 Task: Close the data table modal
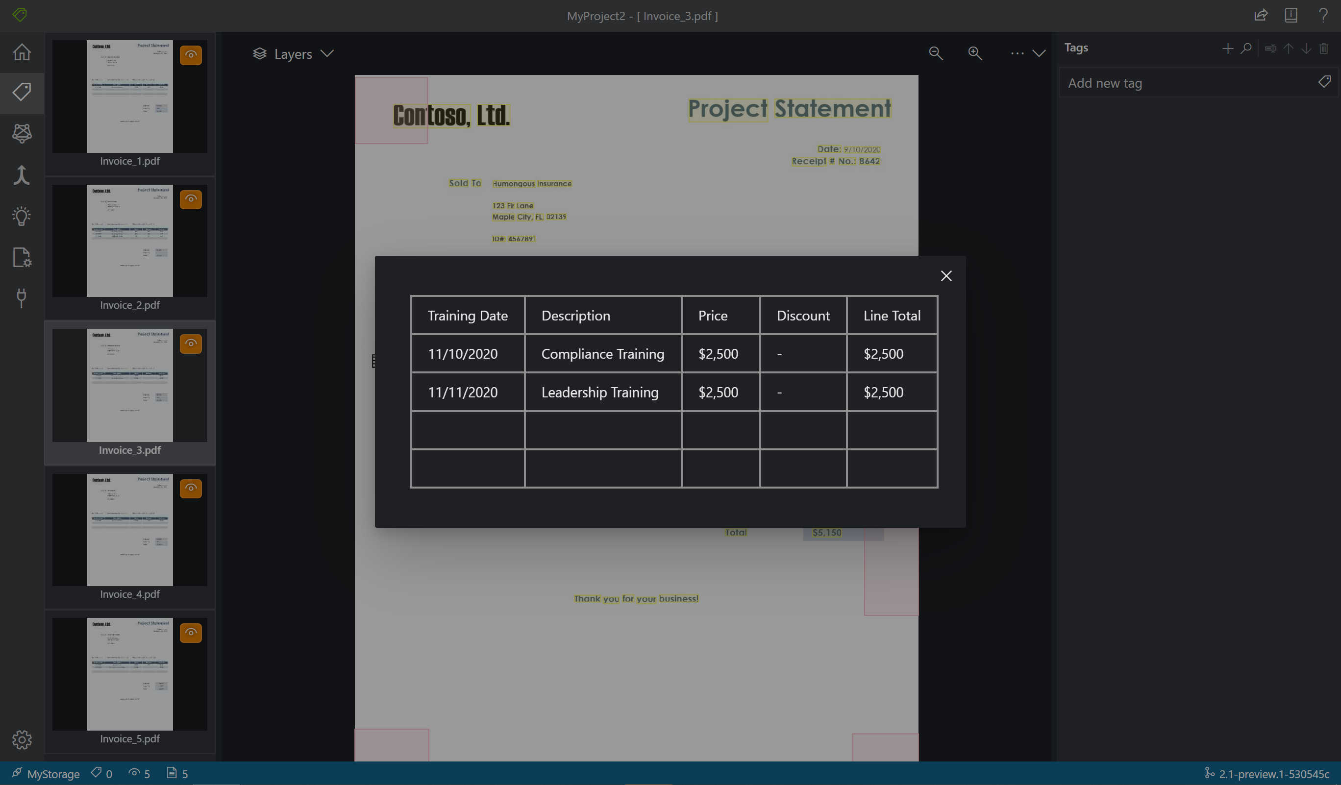(x=946, y=276)
